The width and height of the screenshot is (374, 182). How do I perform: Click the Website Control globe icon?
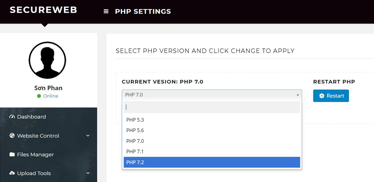click(x=12, y=136)
